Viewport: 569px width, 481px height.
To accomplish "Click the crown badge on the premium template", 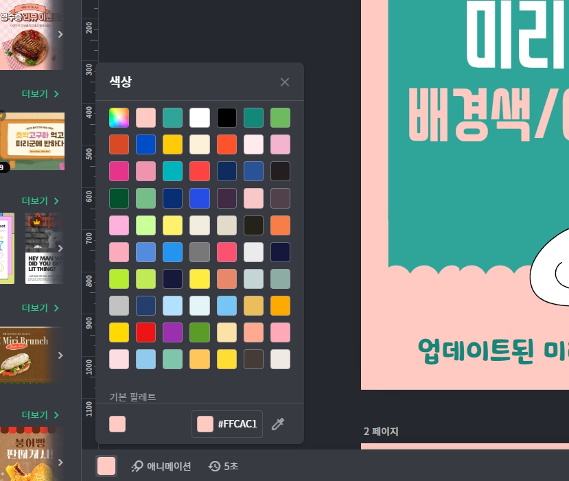I will click(36, 223).
